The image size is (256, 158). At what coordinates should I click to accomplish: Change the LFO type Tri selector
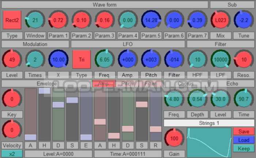click(x=82, y=60)
